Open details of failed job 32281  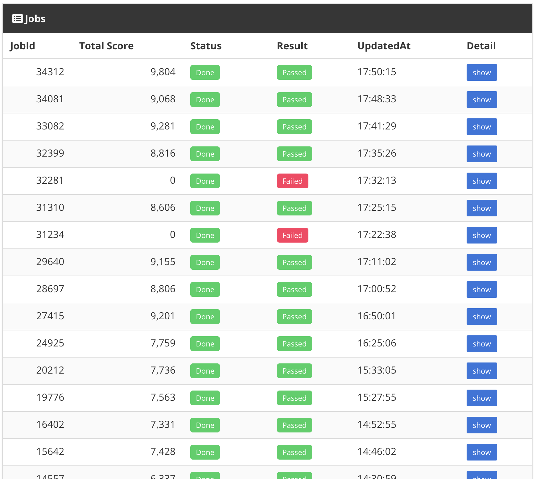coord(482,181)
